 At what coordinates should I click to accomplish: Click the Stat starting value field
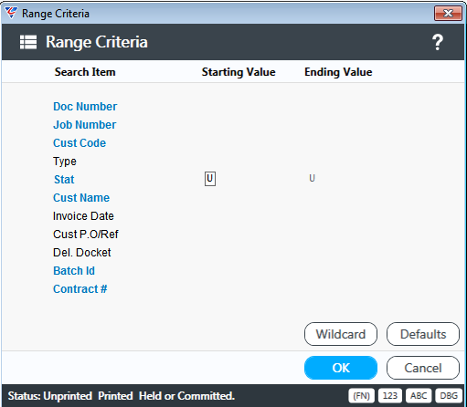[210, 179]
